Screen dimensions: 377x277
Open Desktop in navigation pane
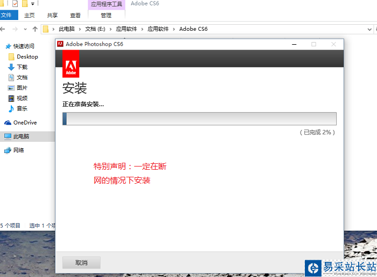(27, 57)
